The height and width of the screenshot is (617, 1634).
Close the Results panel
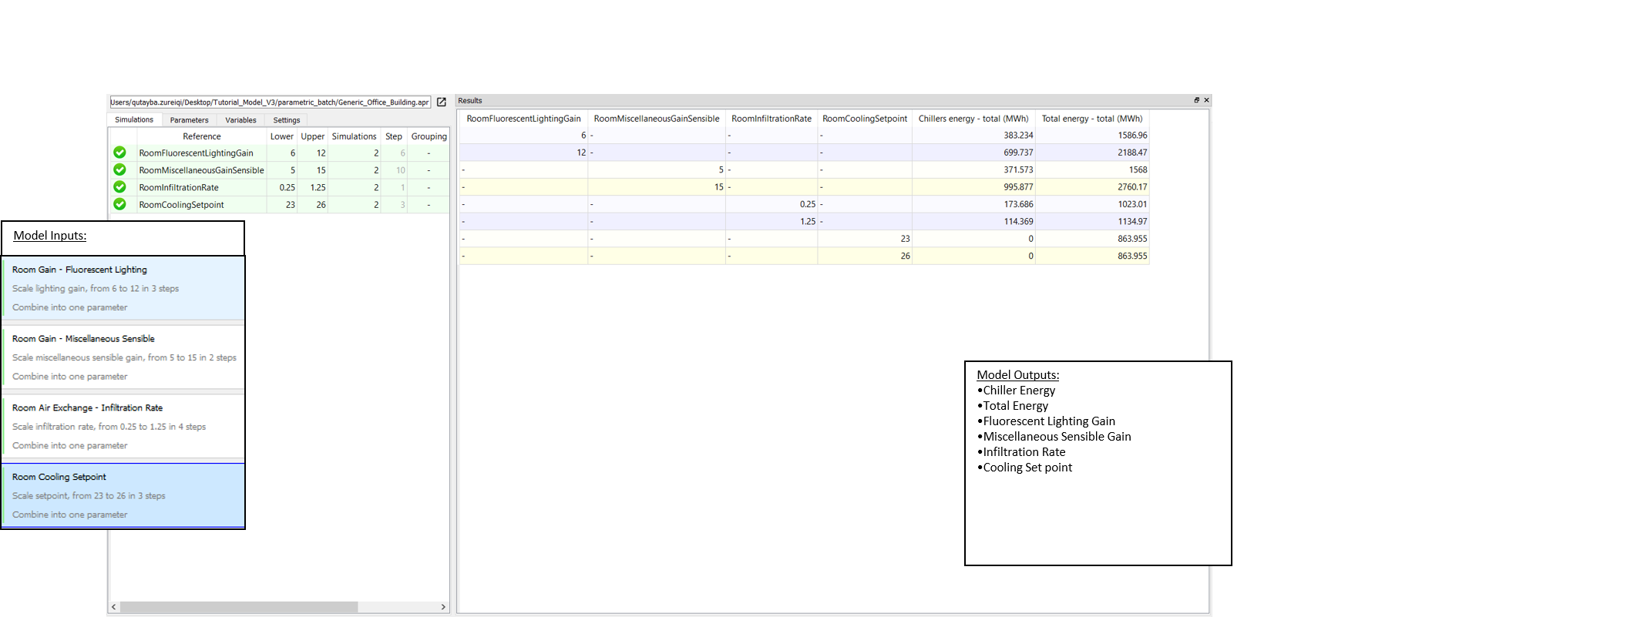pos(1206,100)
